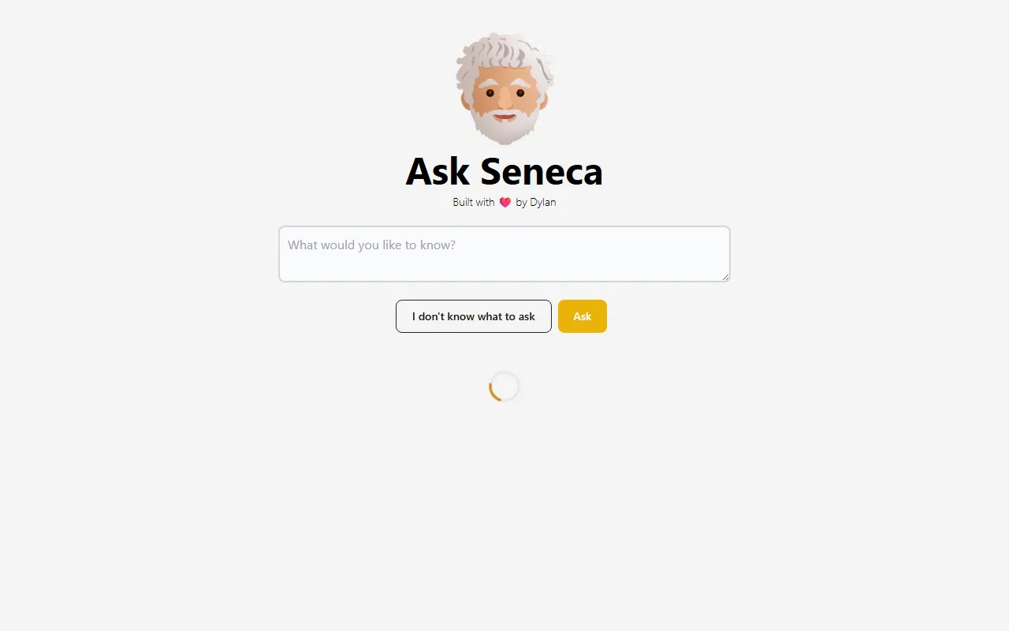Click Seneca's white beard in the avatar
The height and width of the screenshot is (631, 1009).
pyautogui.click(x=504, y=128)
